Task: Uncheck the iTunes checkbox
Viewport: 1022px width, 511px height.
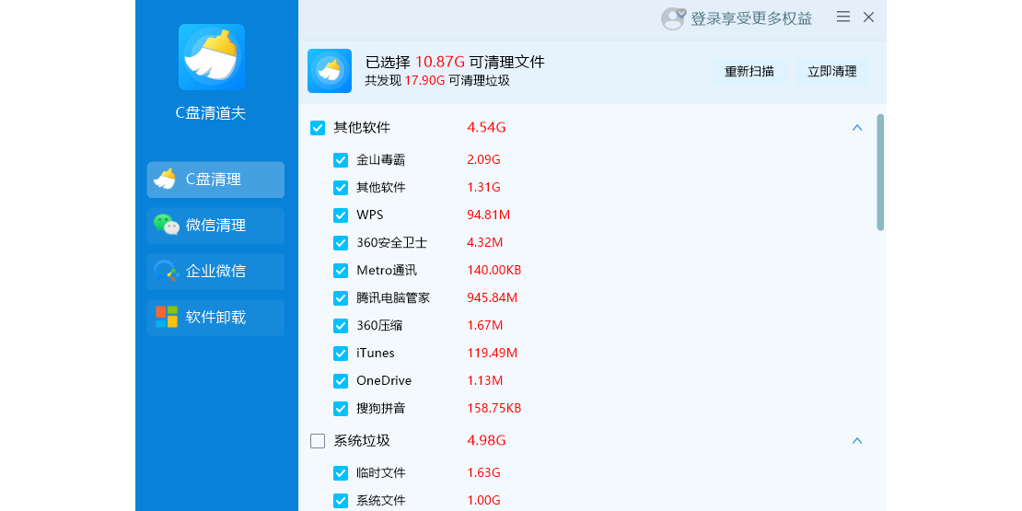Action: click(341, 354)
